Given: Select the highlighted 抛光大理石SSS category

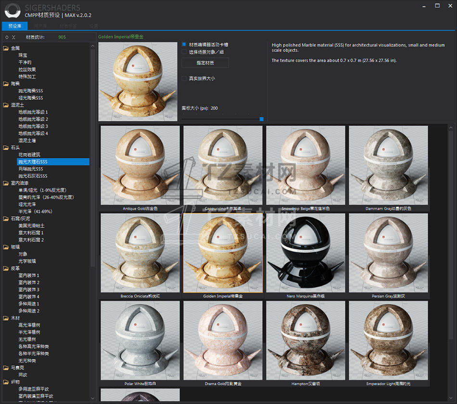Looking at the screenshot, I should 53,162.
